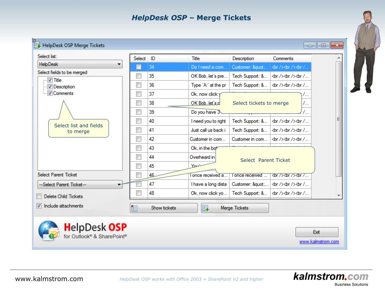This screenshot has width=385, height=289.
Task: Check the select box for ticket 47
Action: coord(139,184)
